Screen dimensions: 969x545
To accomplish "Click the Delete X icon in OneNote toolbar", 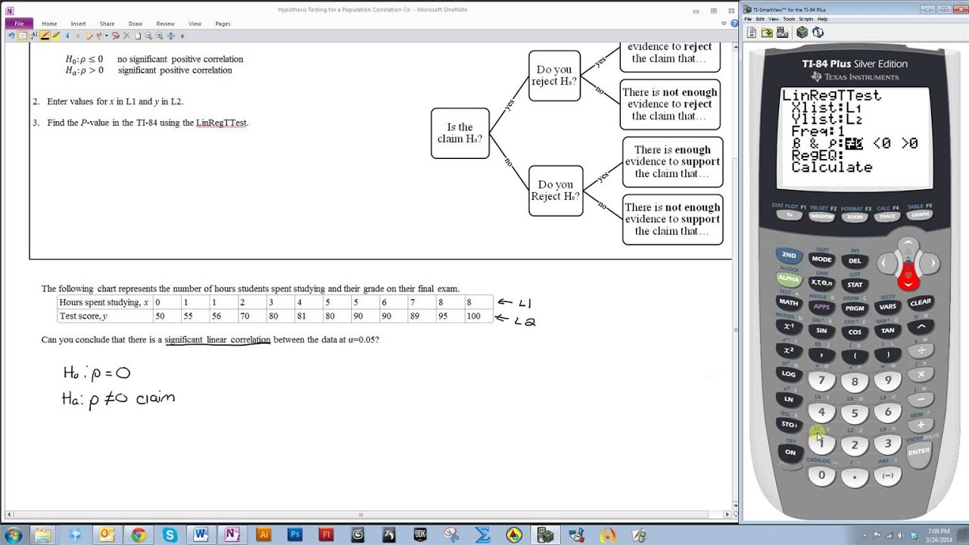I will [126, 36].
